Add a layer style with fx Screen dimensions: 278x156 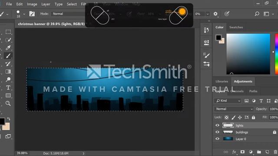[234, 152]
